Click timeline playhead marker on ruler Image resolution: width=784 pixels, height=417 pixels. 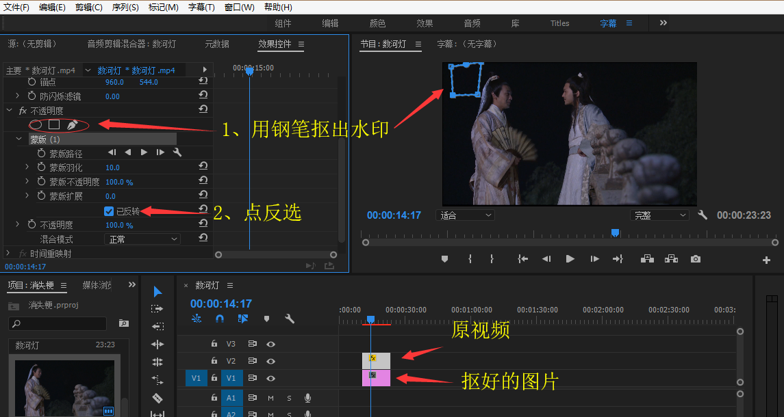370,319
